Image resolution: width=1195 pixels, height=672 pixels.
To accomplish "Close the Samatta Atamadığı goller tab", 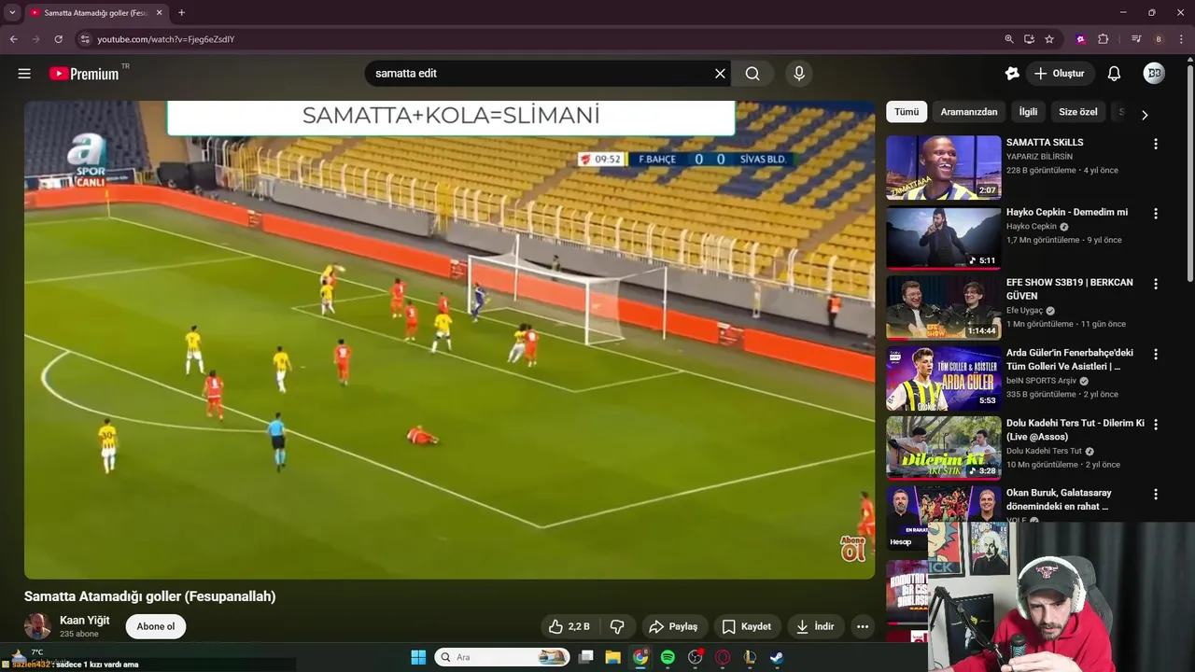I will click(160, 13).
